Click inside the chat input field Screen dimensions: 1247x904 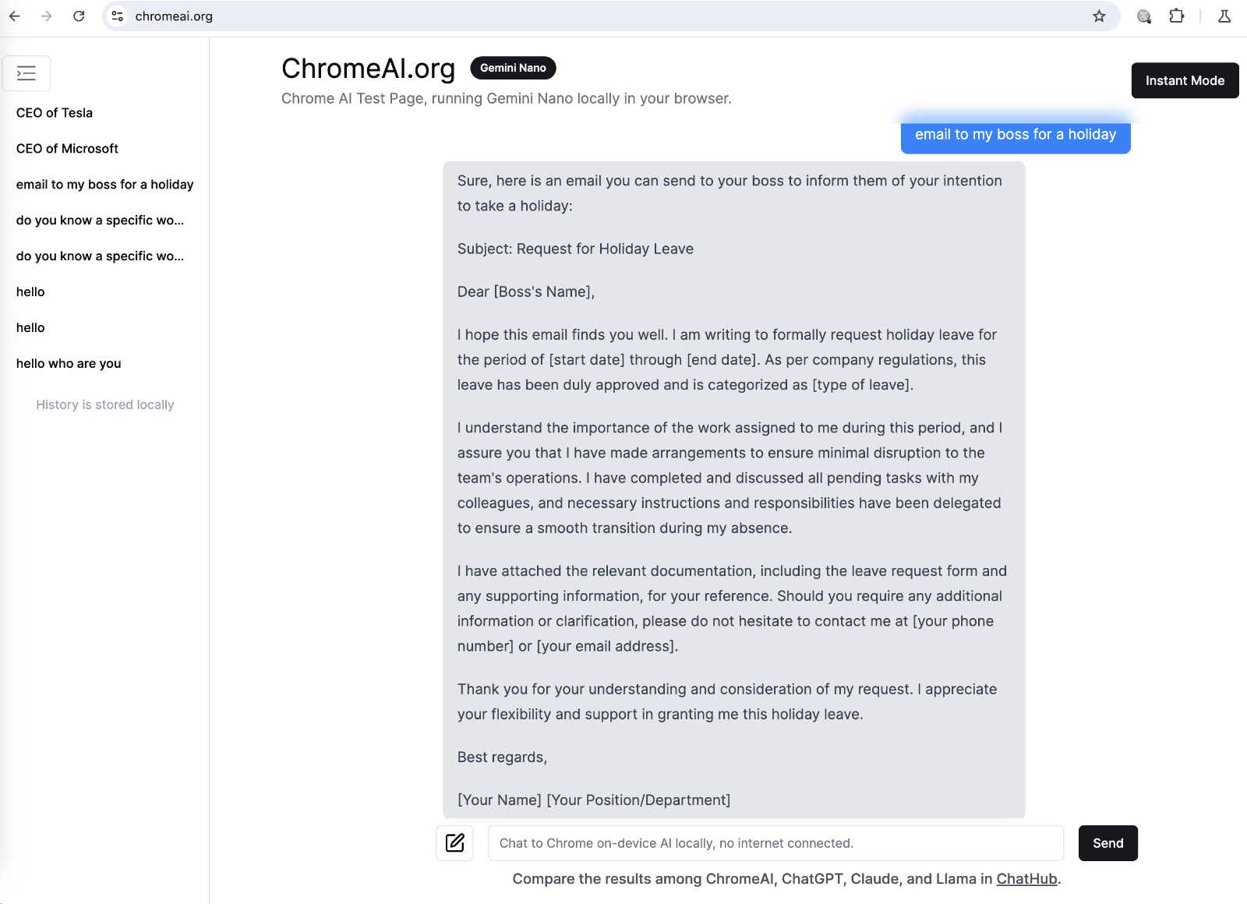click(775, 842)
